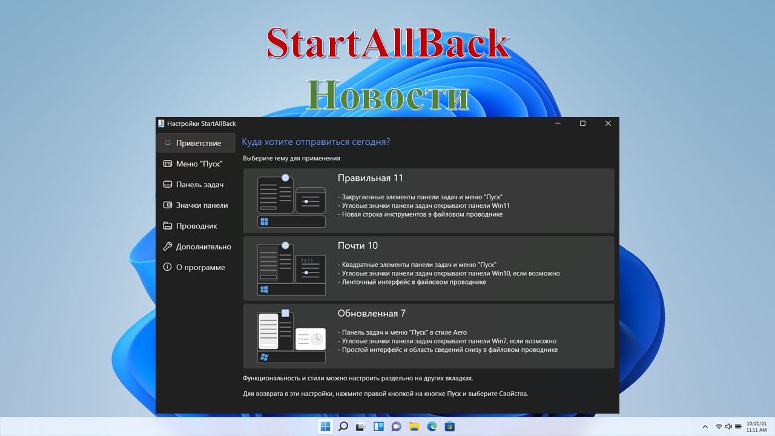Screen dimensions: 775x436
Task: Expand the hidden tray icons chevron
Action: pyautogui.click(x=705, y=427)
